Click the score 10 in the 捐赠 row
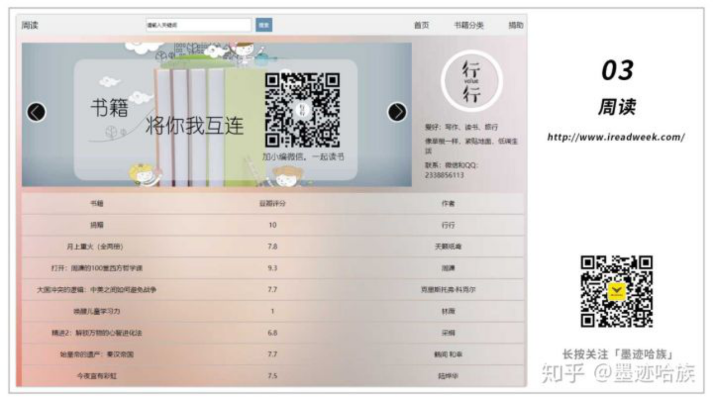Image resolution: width=713 pixels, height=401 pixels. [272, 225]
